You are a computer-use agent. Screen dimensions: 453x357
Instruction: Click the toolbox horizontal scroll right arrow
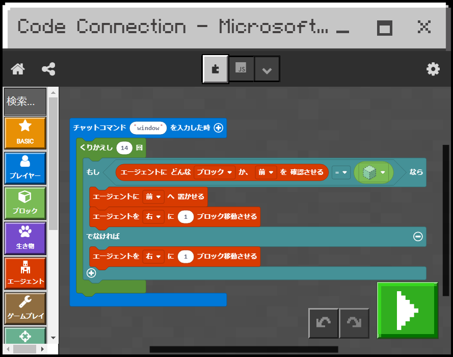click(x=42, y=349)
